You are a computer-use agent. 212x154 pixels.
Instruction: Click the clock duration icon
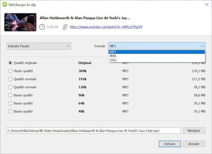[x=42, y=27]
